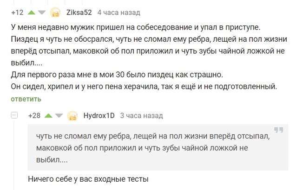Click Hydrox1D's avatar picture

pos(72,116)
